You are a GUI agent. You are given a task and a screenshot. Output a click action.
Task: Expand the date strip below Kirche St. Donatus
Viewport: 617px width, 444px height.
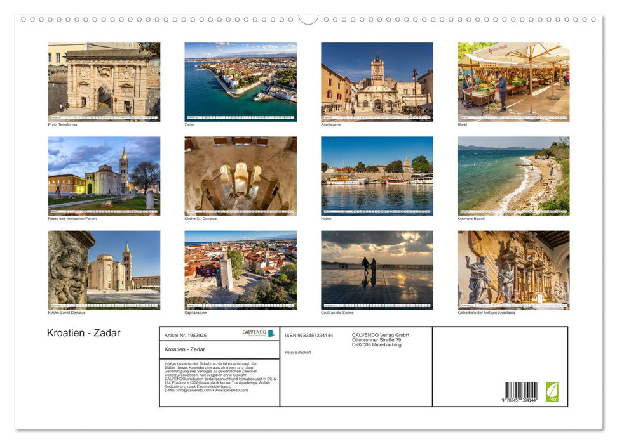coord(240,210)
